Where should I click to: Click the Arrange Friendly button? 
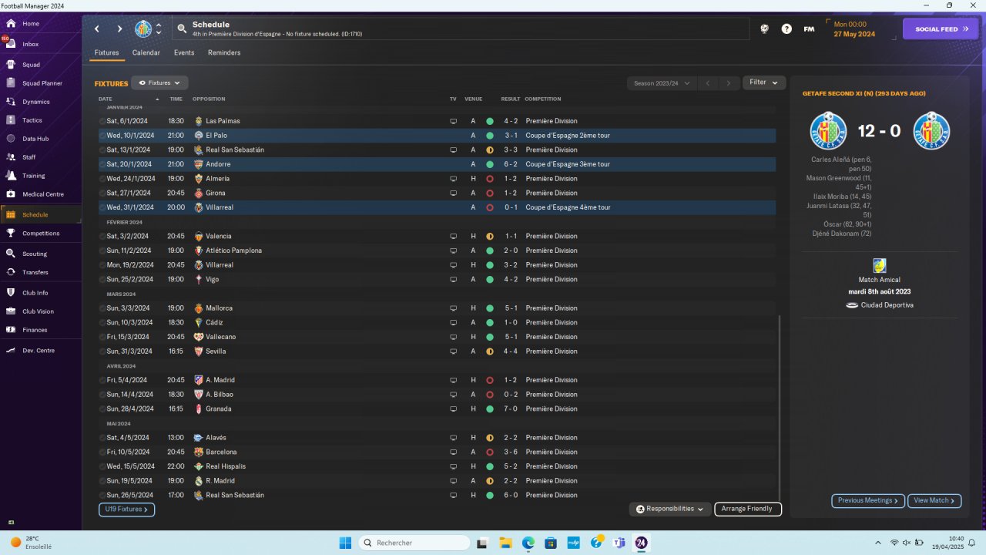pyautogui.click(x=748, y=509)
